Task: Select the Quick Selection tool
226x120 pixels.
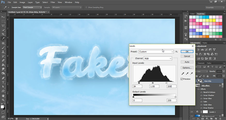Action: coord(3,30)
